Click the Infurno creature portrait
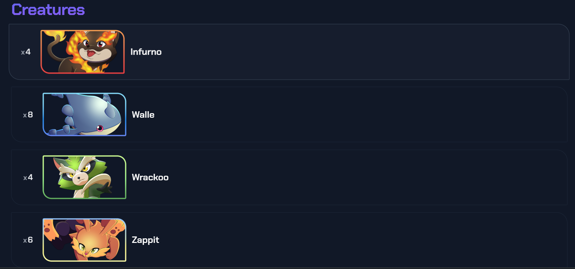575x269 pixels. coord(82,52)
